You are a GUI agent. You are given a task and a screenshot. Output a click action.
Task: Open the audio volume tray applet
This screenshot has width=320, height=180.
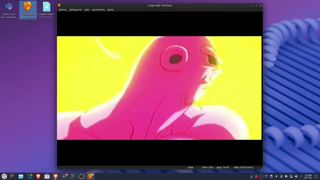click(x=296, y=176)
